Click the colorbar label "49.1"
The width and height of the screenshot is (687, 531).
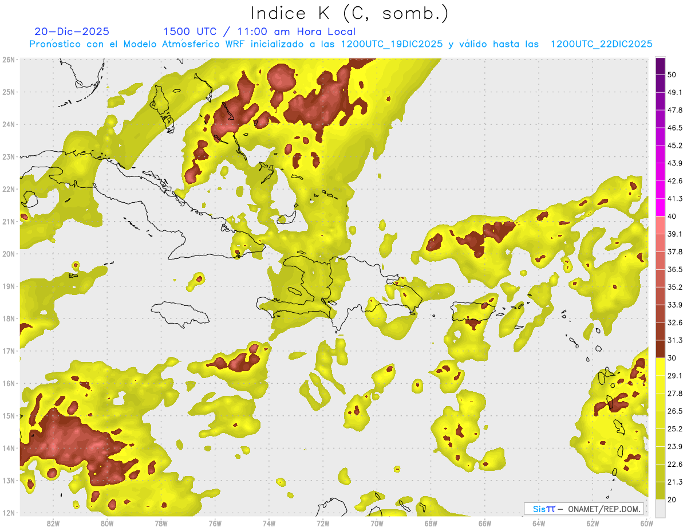(x=676, y=93)
